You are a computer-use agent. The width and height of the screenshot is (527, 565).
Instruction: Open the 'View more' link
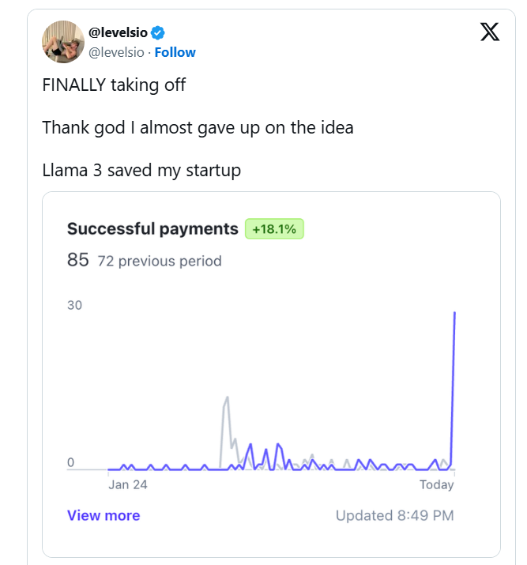point(104,515)
